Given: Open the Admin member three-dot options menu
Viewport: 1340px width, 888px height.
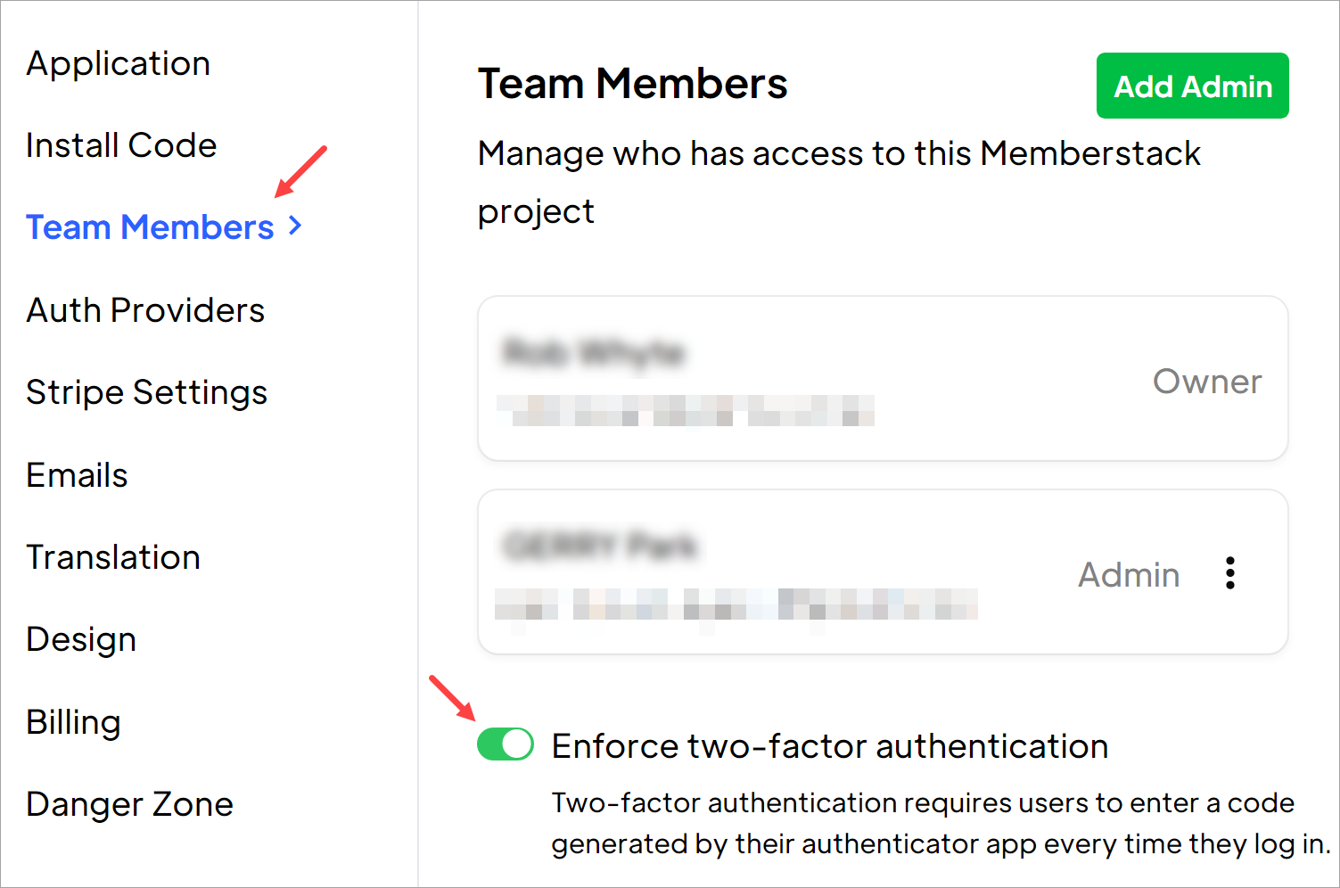Looking at the screenshot, I should (x=1230, y=573).
